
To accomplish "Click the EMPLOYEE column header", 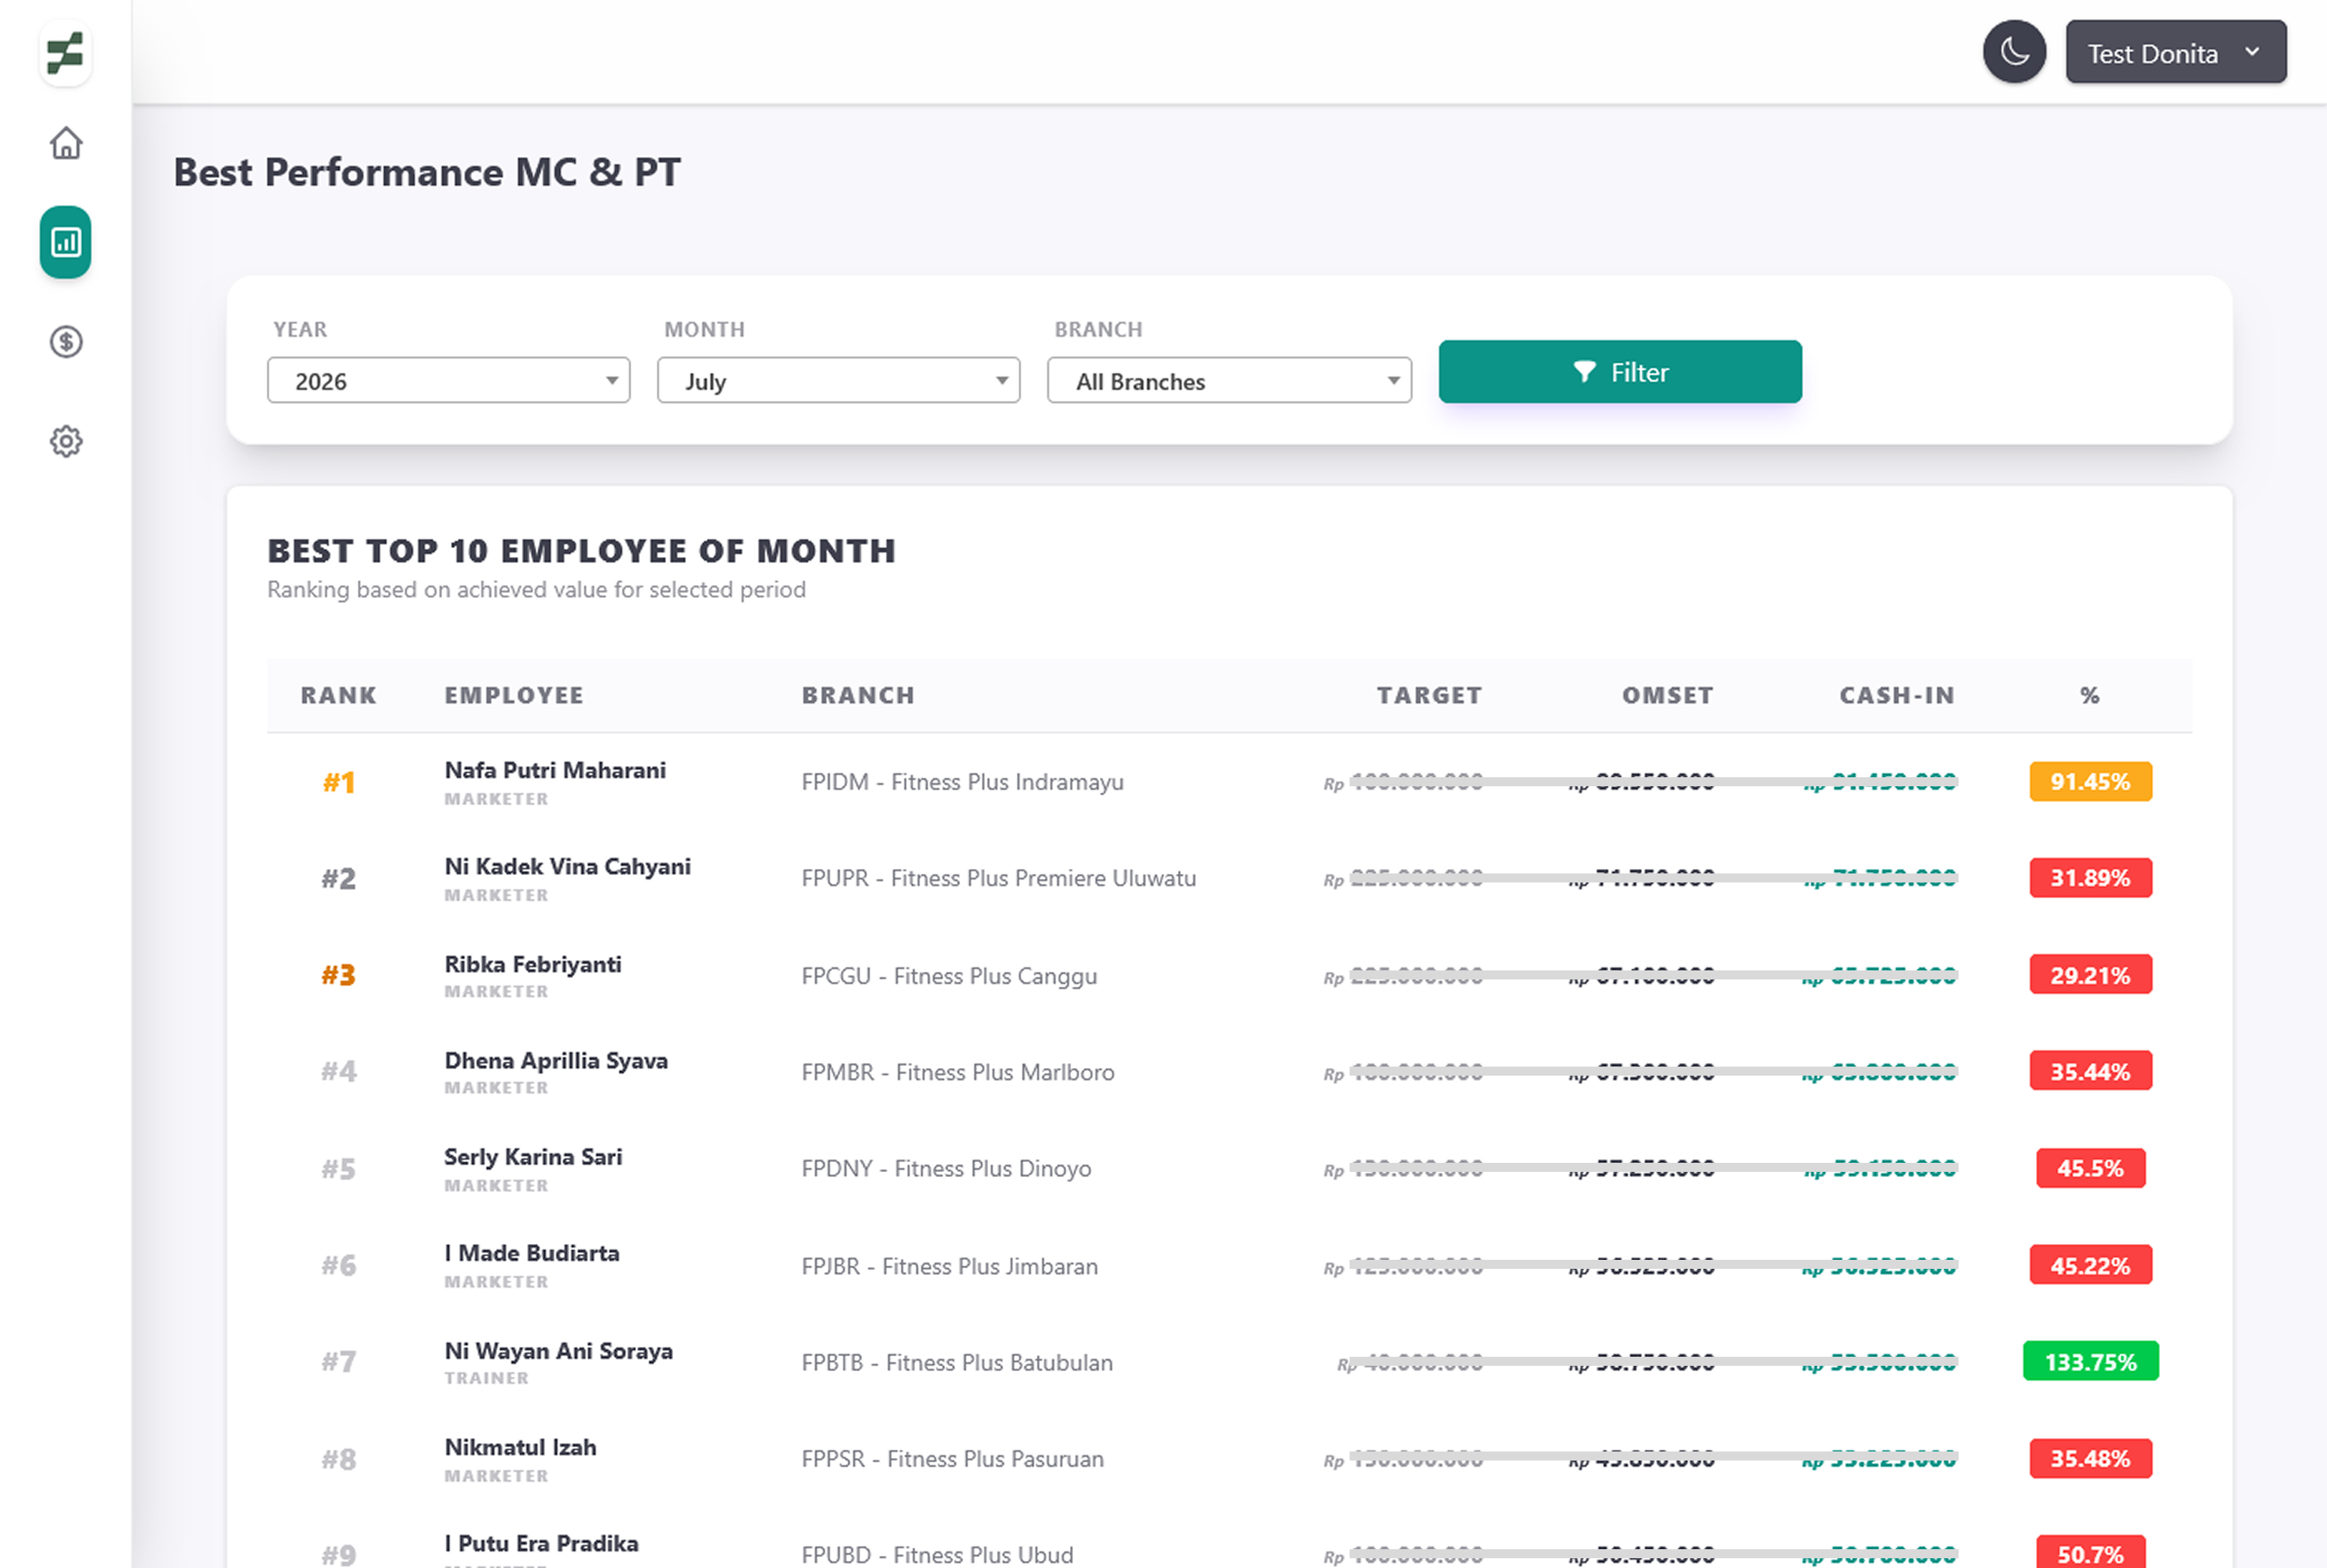I will tap(514, 695).
